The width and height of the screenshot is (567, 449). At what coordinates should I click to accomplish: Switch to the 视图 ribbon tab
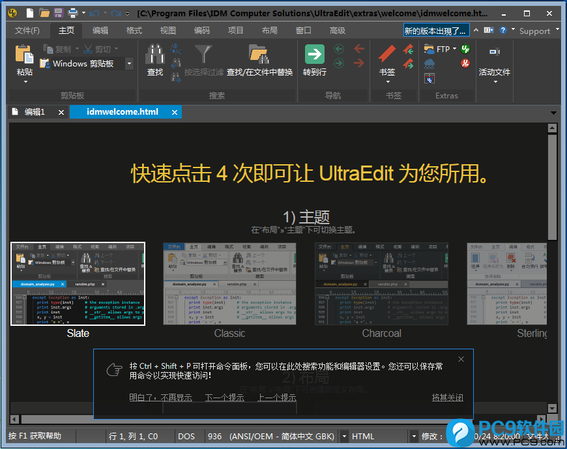click(168, 31)
